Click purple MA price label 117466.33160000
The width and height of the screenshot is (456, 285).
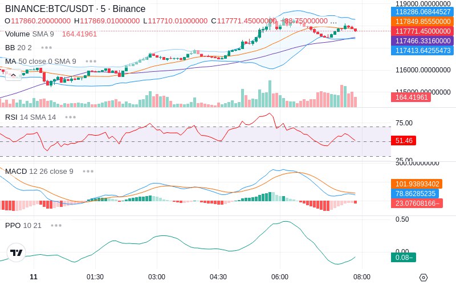pyautogui.click(x=422, y=40)
